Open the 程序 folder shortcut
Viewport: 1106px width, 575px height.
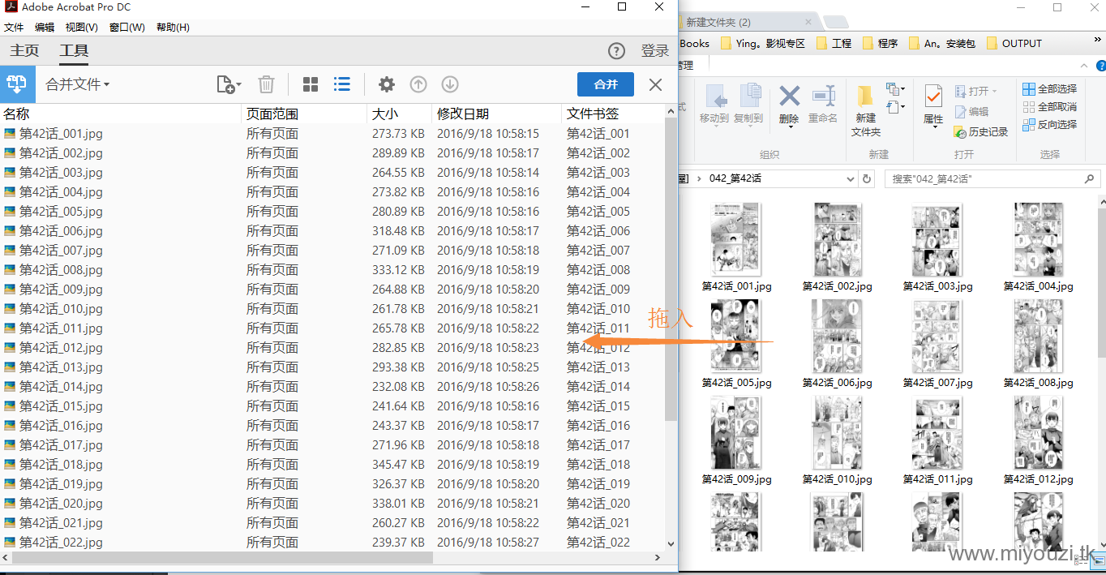tap(881, 43)
